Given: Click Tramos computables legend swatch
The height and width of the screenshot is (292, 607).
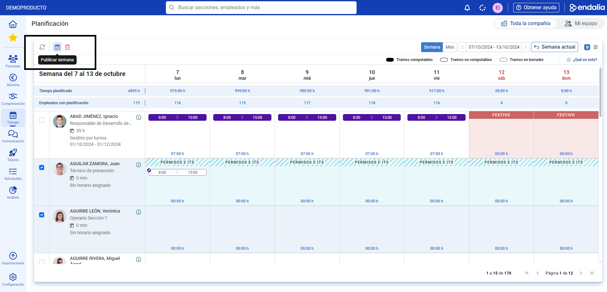Looking at the screenshot, I should pos(390,60).
